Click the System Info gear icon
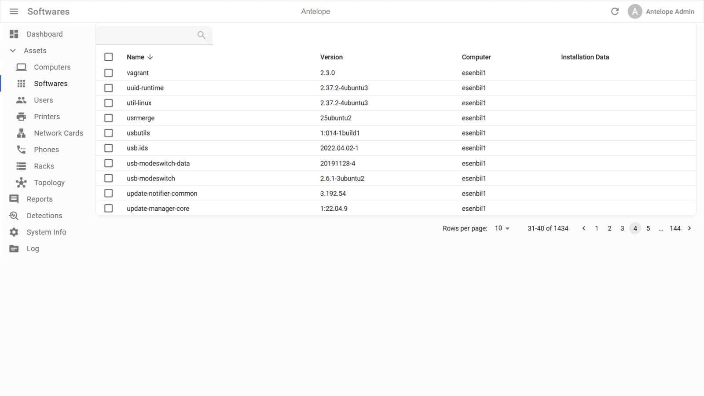The image size is (704, 396). 14,232
